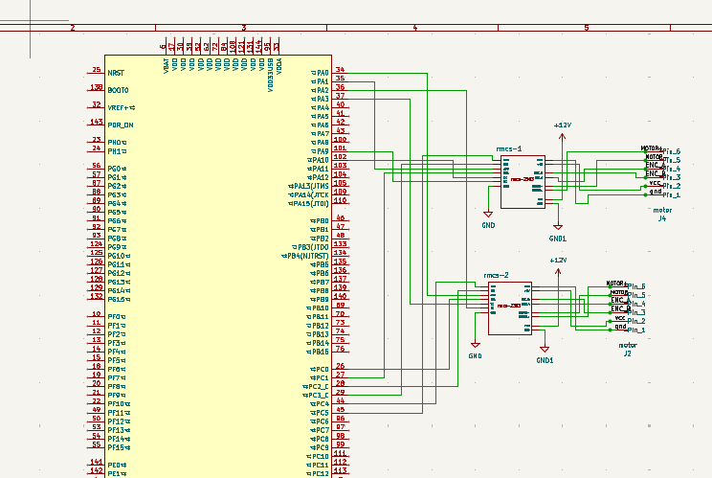Click Pin_1 of motor J2
This screenshot has height=478, width=712.
point(636,330)
